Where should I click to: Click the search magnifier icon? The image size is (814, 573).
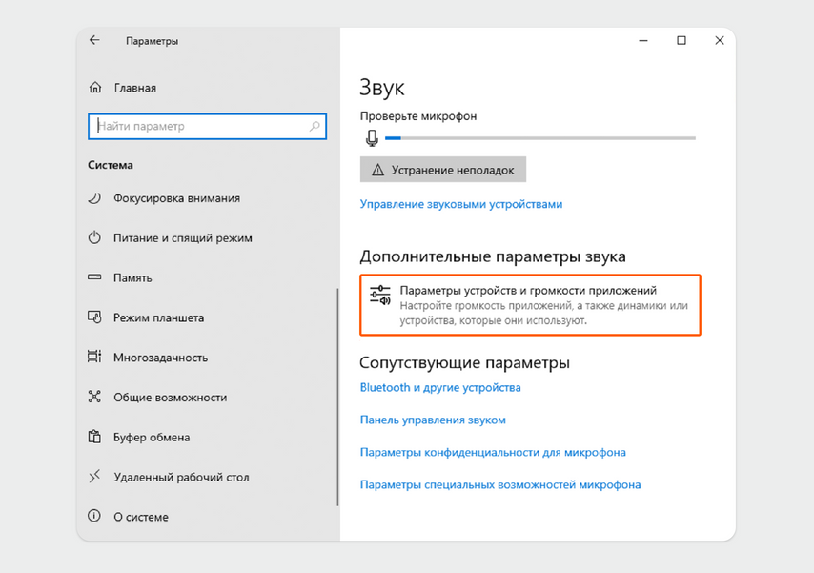pos(315,126)
